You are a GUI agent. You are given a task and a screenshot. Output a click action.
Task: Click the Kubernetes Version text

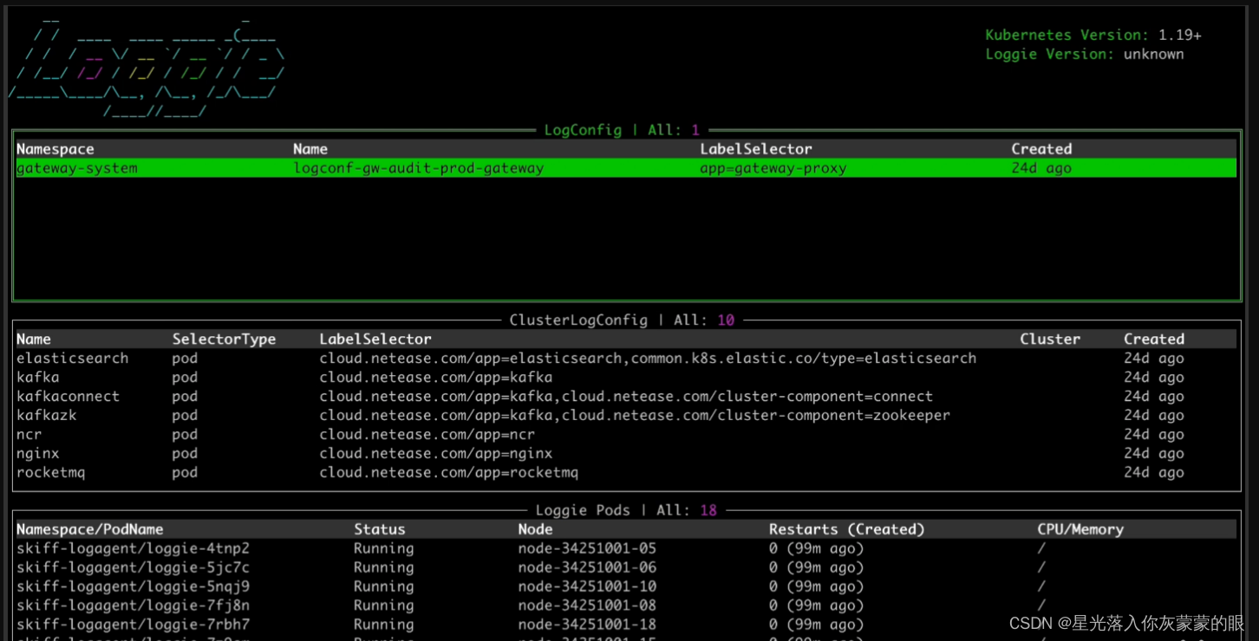(1093, 36)
